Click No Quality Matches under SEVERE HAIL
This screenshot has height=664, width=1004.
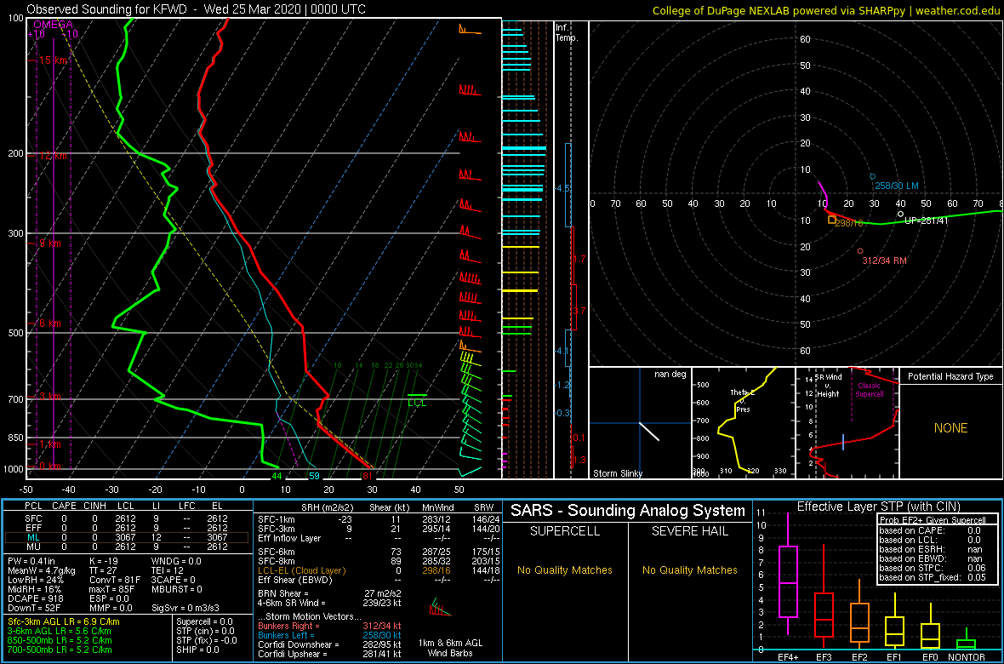pyautogui.click(x=690, y=570)
